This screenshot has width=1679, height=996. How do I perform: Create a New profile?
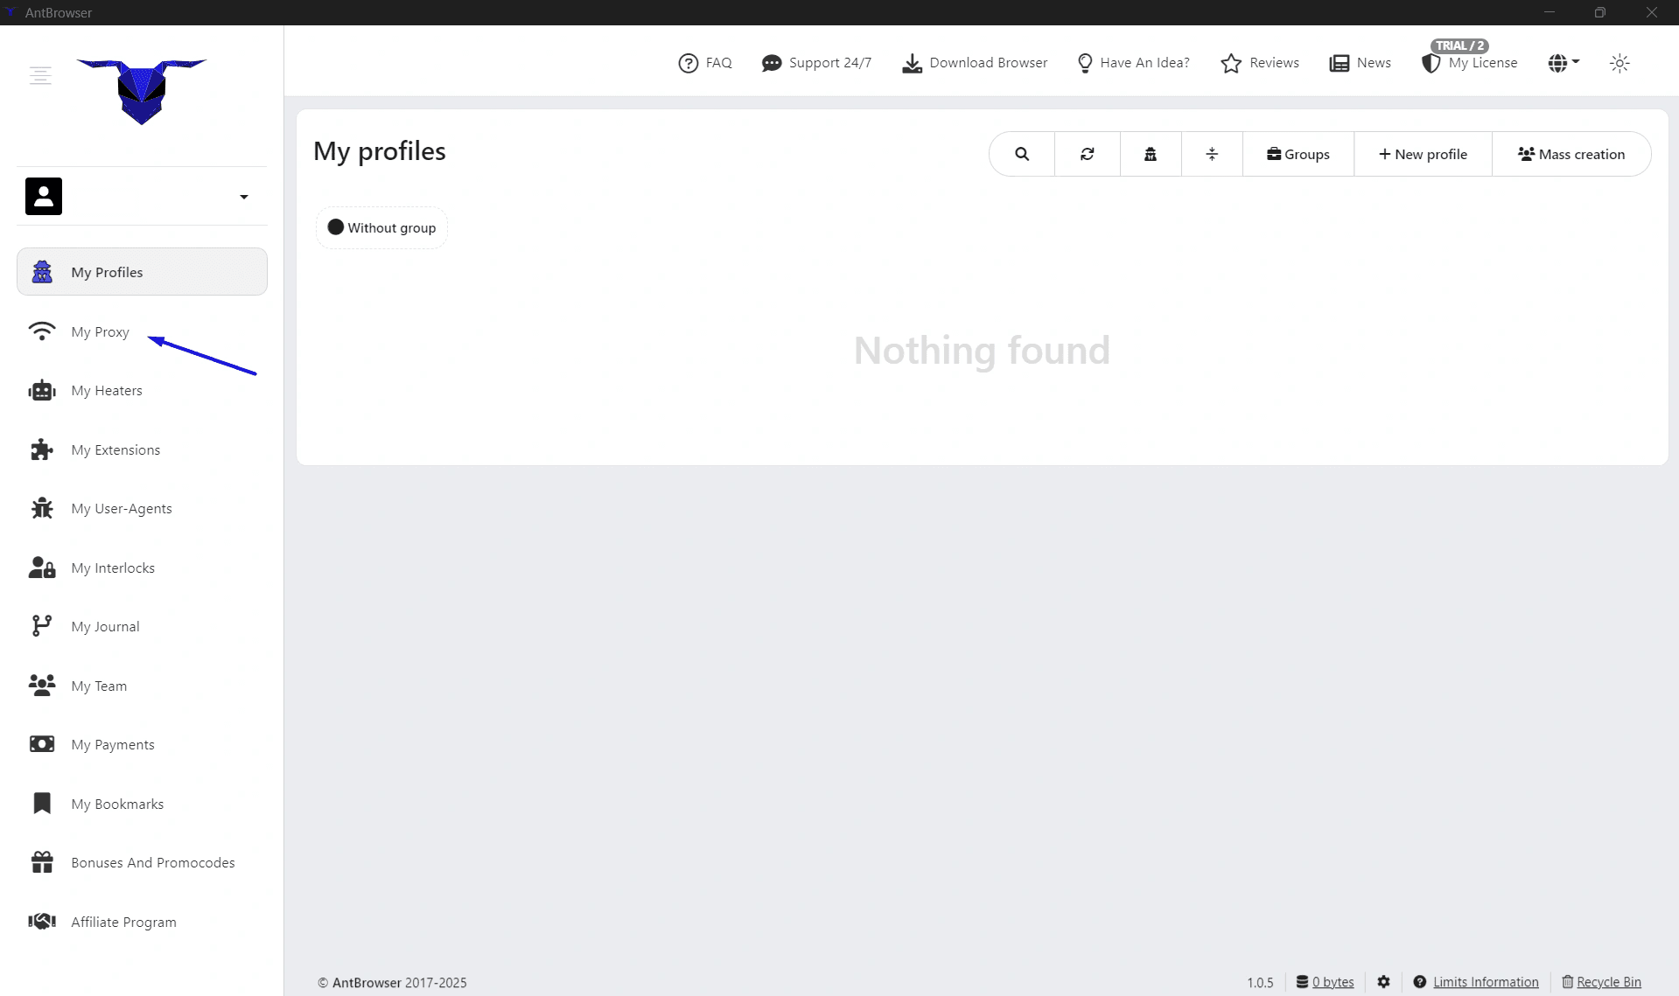pyautogui.click(x=1423, y=154)
